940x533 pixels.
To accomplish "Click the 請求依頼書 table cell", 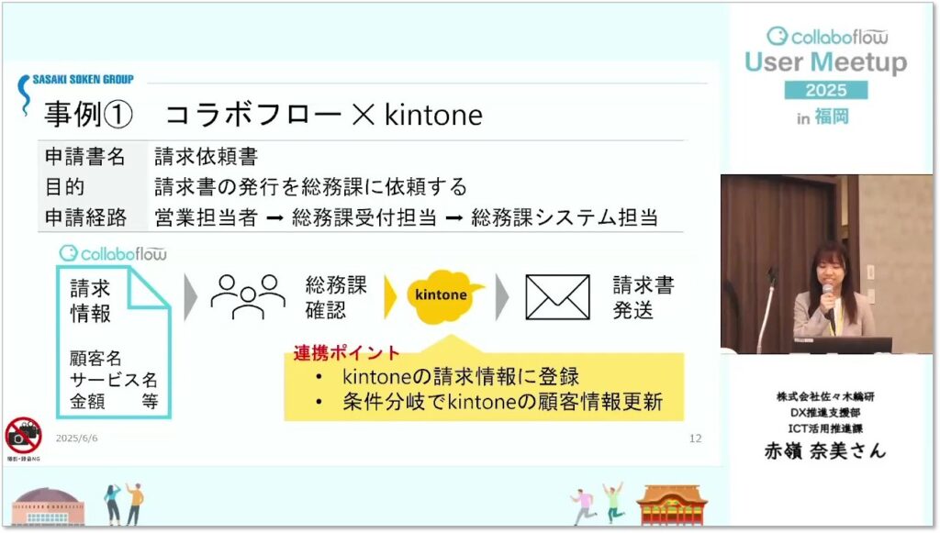I will [x=206, y=157].
